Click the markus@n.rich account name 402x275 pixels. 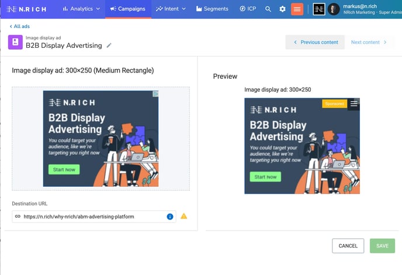pos(360,6)
